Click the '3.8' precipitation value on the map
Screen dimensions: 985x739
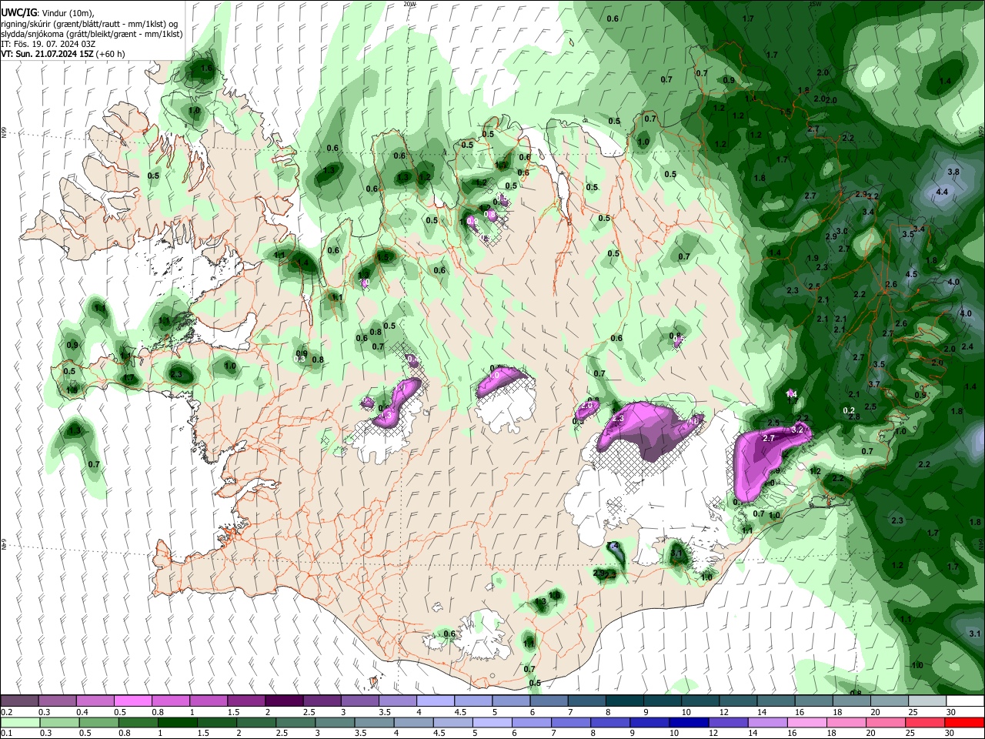[x=953, y=172]
